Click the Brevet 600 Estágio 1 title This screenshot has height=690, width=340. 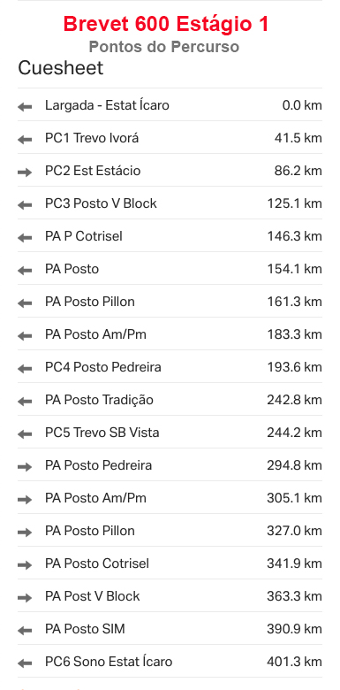(166, 24)
